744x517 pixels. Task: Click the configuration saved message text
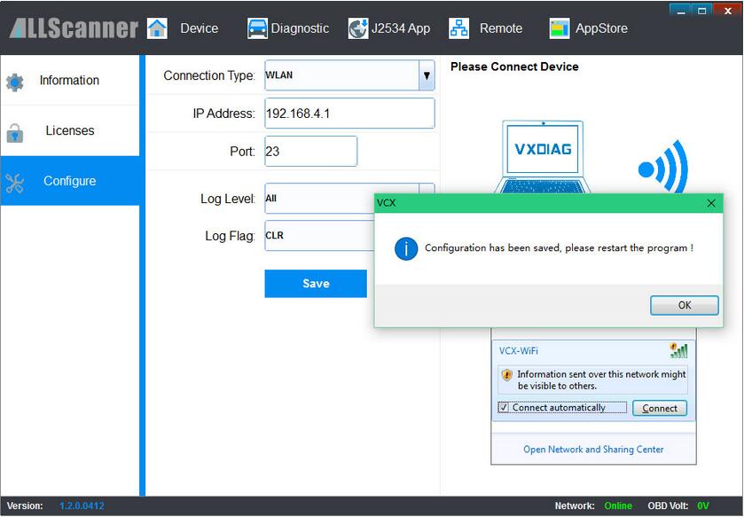click(559, 248)
